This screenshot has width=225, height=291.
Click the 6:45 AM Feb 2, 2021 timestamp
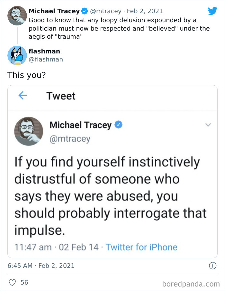coord(42,266)
